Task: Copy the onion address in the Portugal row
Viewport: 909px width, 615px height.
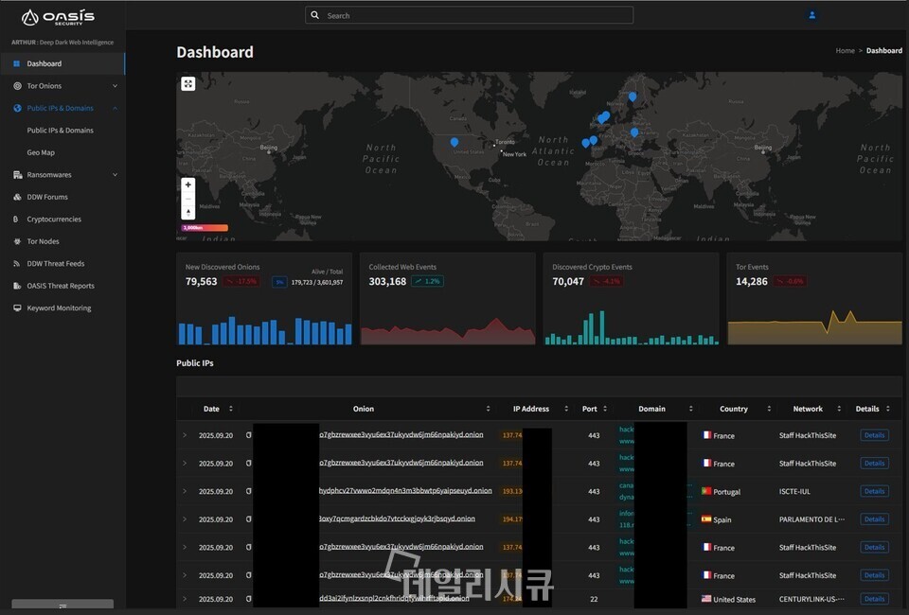Action: click(x=249, y=492)
